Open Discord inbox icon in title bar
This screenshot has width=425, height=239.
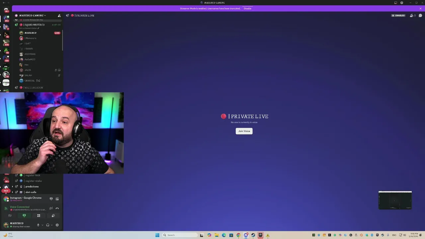click(396, 3)
